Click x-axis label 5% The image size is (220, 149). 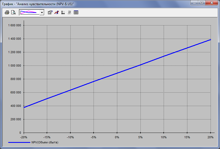(x=140, y=137)
